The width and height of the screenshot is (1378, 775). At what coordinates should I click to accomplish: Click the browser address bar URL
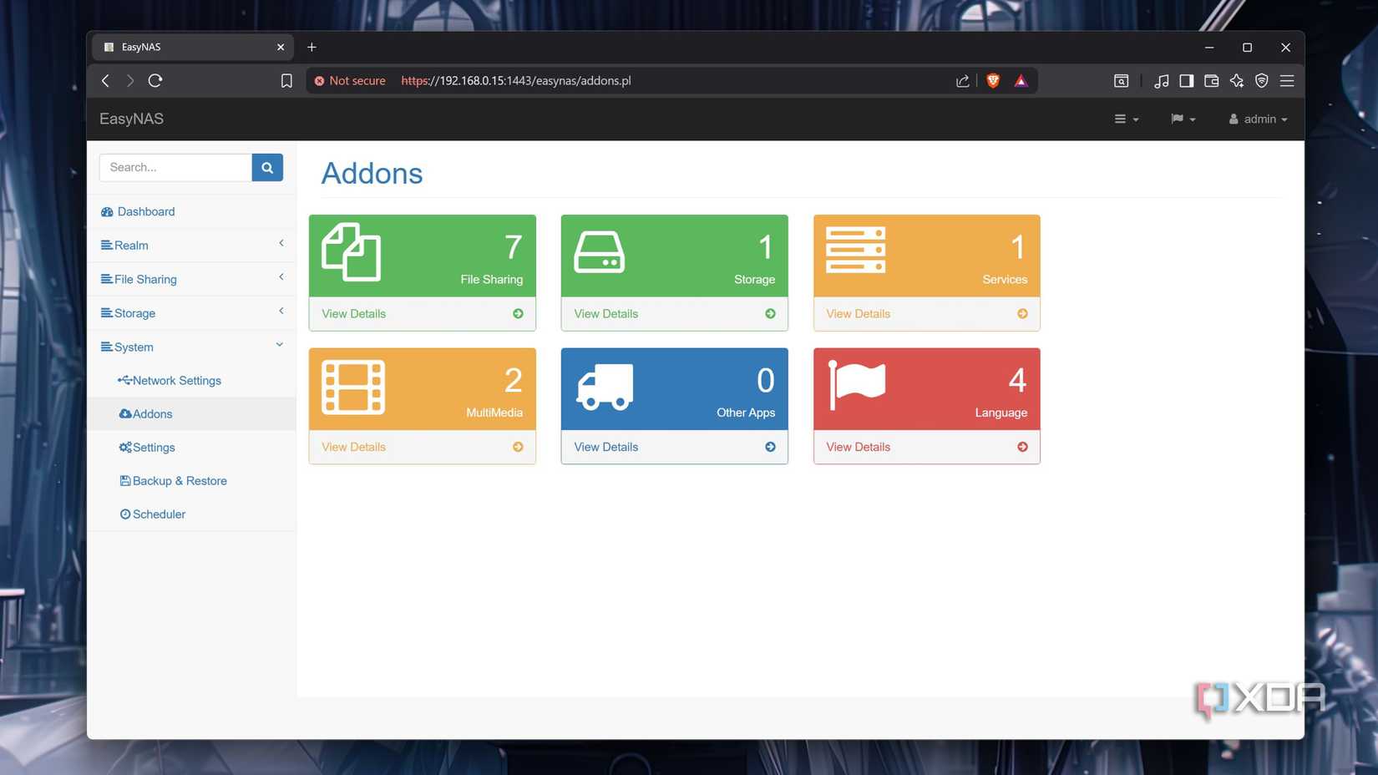[x=516, y=81]
